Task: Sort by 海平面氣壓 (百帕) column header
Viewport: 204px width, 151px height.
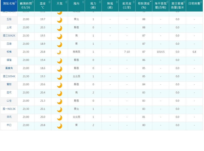Action: [x=161, y=5]
